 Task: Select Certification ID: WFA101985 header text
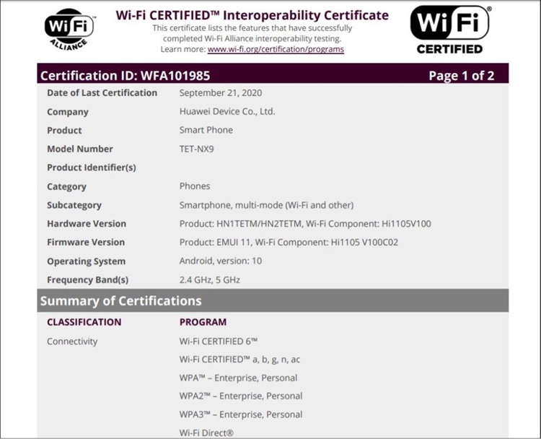coord(125,76)
